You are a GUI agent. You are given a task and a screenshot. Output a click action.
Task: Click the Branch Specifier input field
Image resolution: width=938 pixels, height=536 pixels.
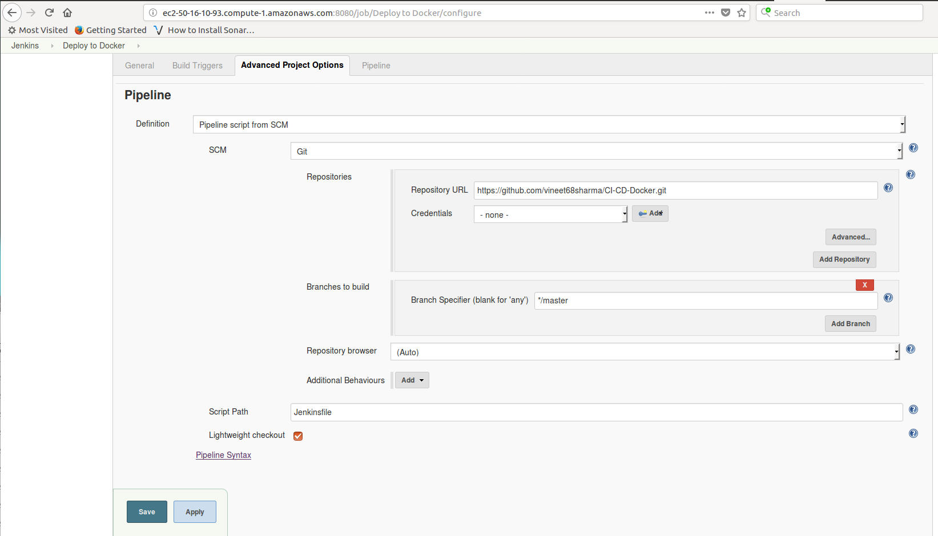(706, 301)
